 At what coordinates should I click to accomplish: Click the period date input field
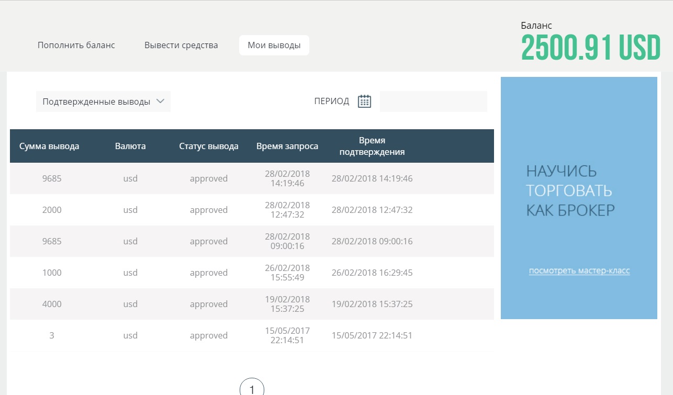[x=433, y=101]
